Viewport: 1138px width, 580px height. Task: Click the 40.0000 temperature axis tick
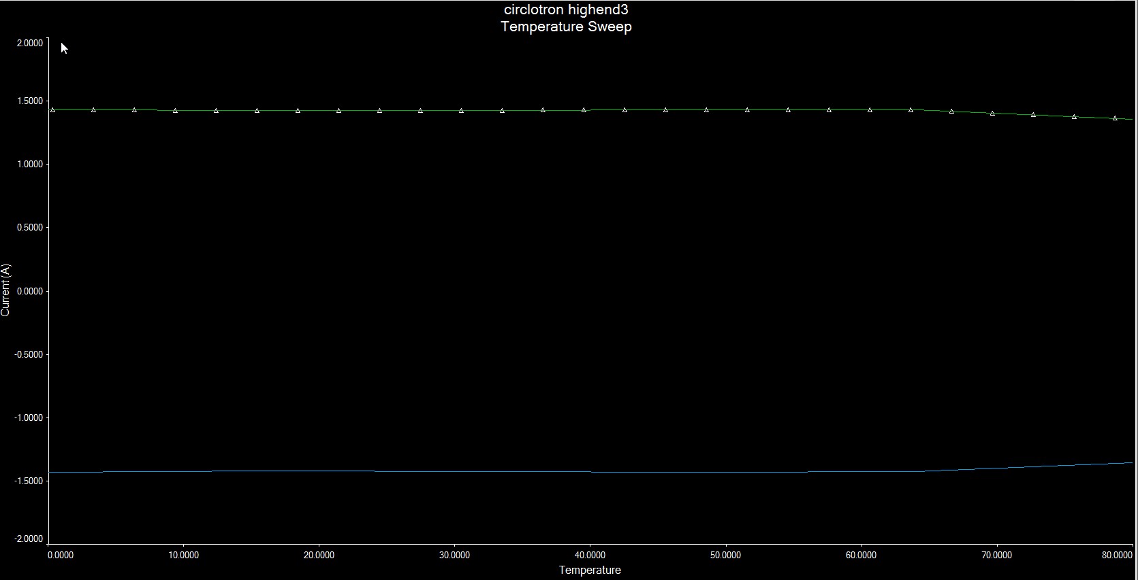590,555
